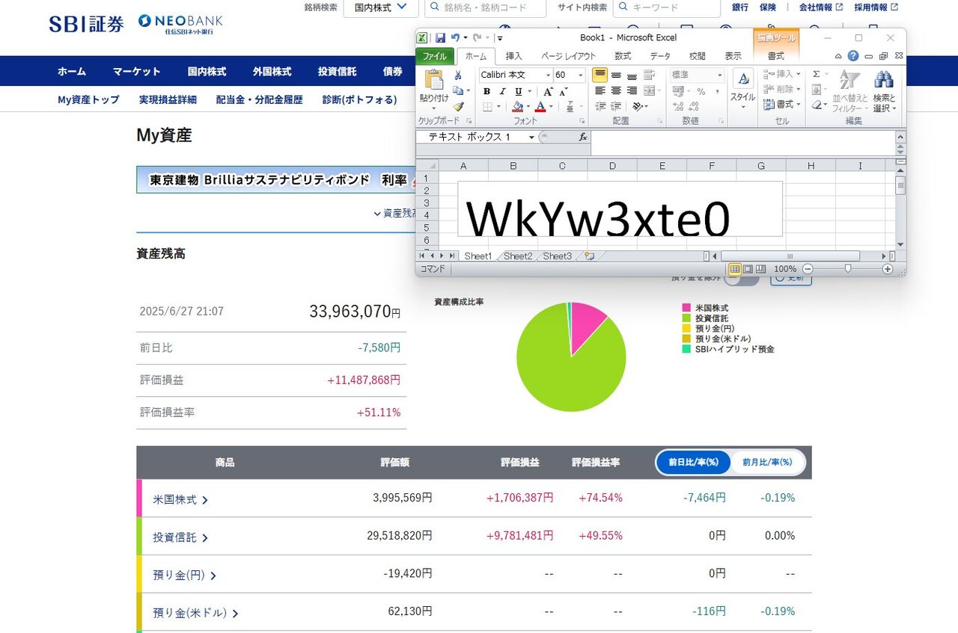The width and height of the screenshot is (958, 633).
Task: Click the Align Left icon in Excel
Action: click(600, 91)
